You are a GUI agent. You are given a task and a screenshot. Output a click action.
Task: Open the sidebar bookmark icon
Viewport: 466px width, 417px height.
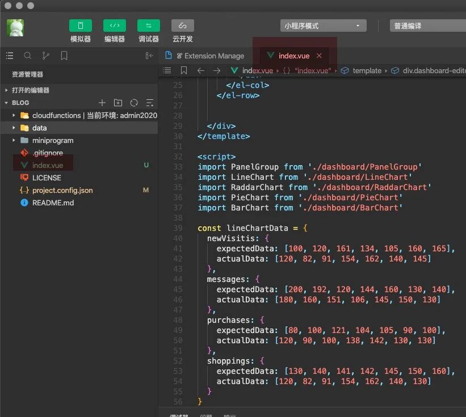64,56
